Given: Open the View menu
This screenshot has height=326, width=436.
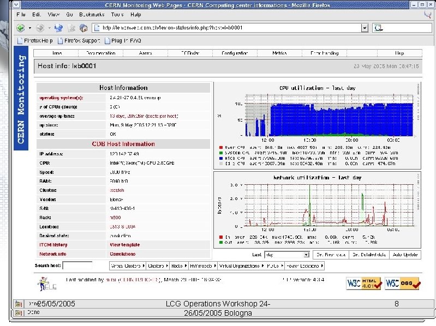Looking at the screenshot, I should 53,14.
